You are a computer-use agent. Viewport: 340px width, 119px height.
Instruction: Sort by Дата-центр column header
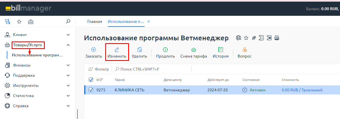tap(172, 80)
